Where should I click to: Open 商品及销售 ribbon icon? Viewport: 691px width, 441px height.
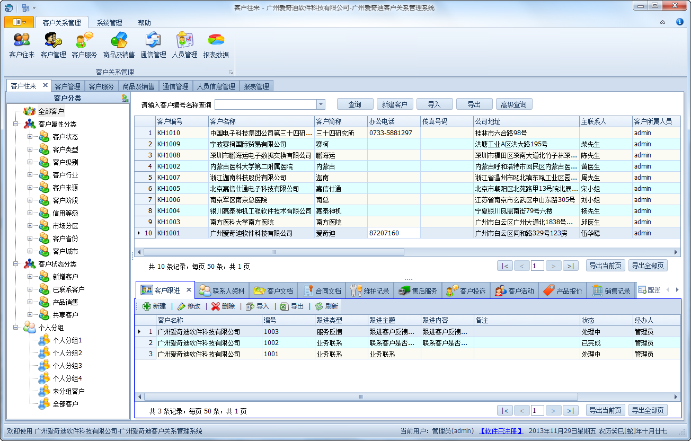[x=119, y=45]
